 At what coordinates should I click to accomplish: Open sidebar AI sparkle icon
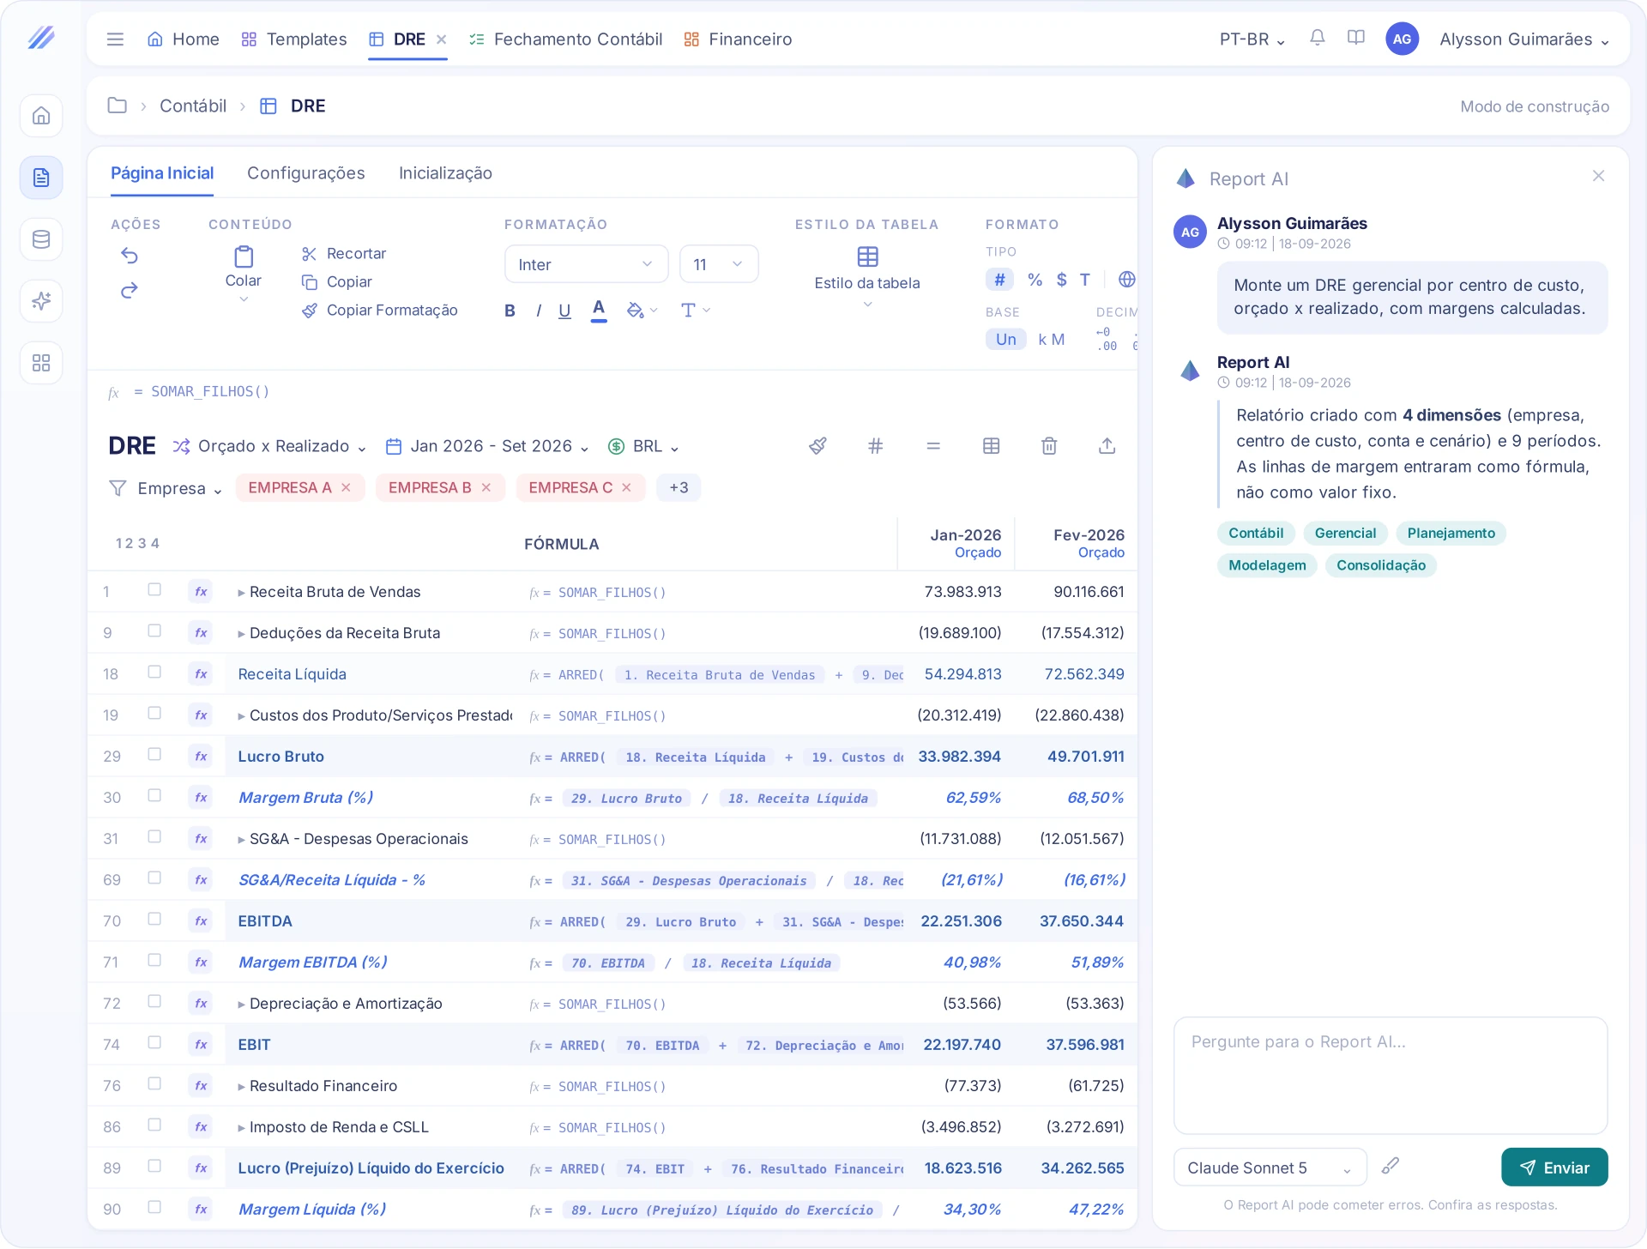click(41, 301)
